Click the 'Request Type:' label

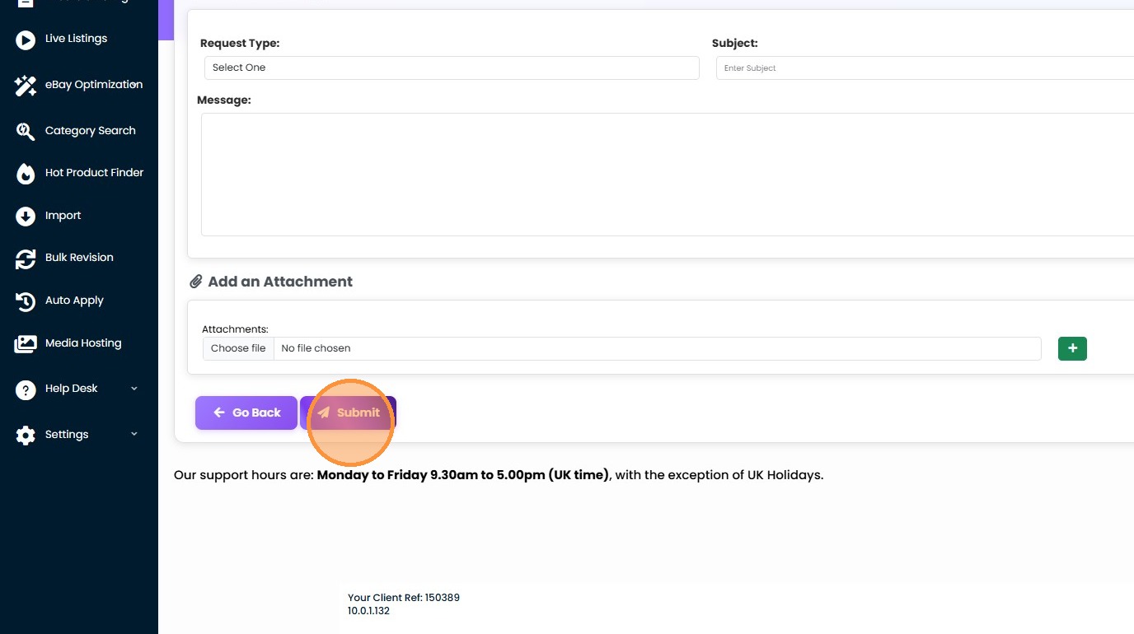coord(240,43)
